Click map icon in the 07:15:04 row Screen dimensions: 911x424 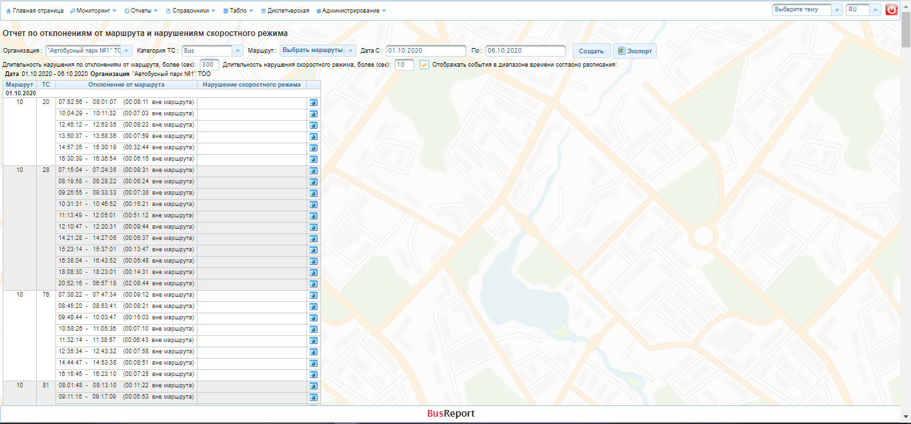click(314, 171)
